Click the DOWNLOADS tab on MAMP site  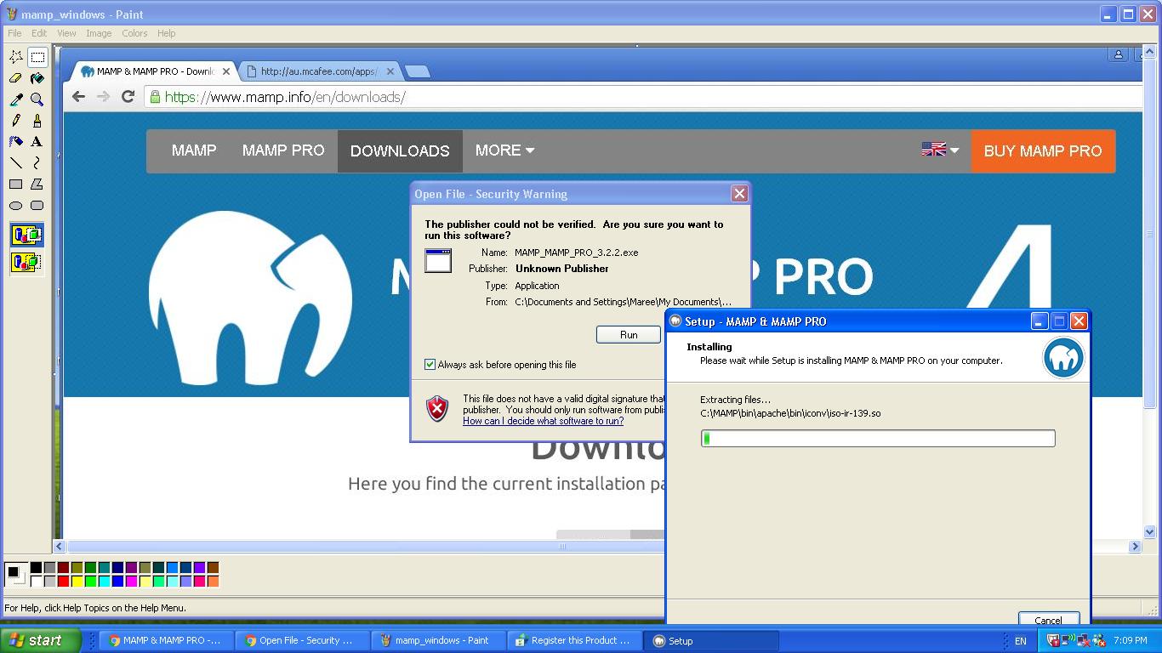(400, 151)
